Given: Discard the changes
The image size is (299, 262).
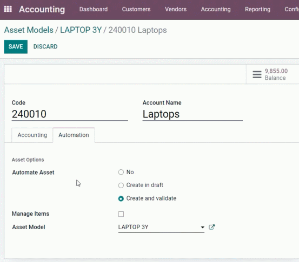Looking at the screenshot, I should 45,46.
